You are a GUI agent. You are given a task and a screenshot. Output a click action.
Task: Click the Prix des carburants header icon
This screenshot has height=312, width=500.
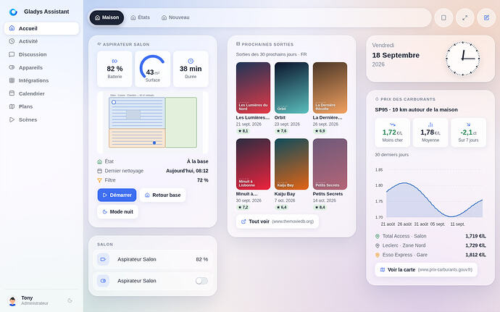(x=377, y=99)
